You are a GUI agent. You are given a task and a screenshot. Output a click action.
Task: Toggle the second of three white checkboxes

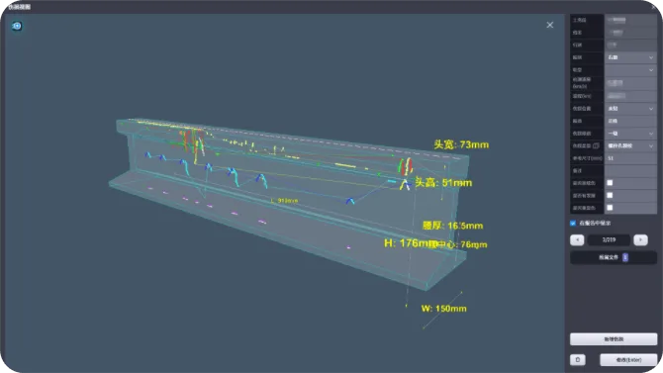610,195
